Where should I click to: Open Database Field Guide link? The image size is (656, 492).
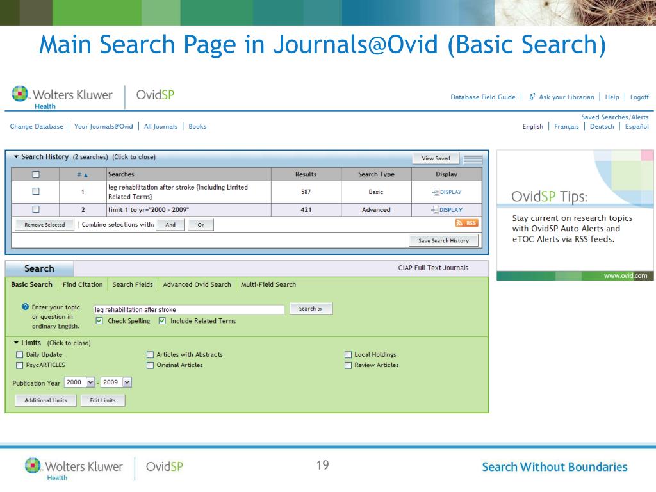(x=483, y=97)
